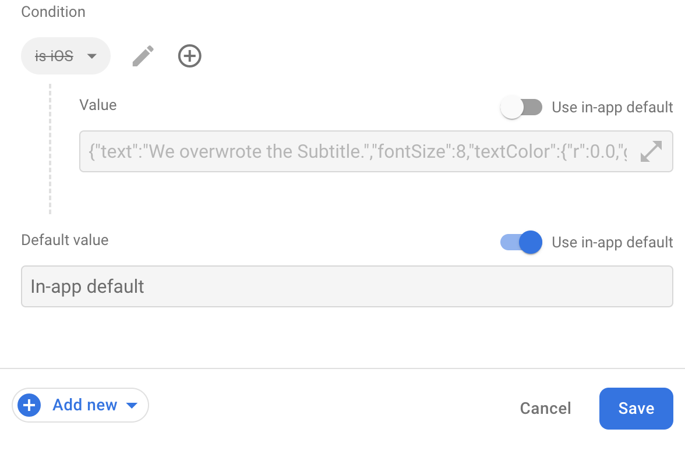Add a new condition with circled plus icon
Image resolution: width=685 pixels, height=461 pixels.
pos(189,56)
